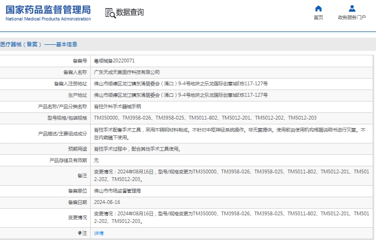This screenshot has height=242, width=376.
Task: Click the 医疗器械（备案）——基本信息 heading
Action: click(x=39, y=44)
